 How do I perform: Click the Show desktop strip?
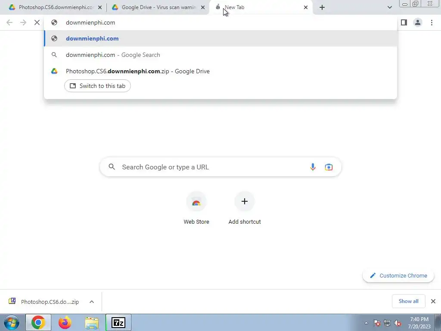(x=438, y=322)
